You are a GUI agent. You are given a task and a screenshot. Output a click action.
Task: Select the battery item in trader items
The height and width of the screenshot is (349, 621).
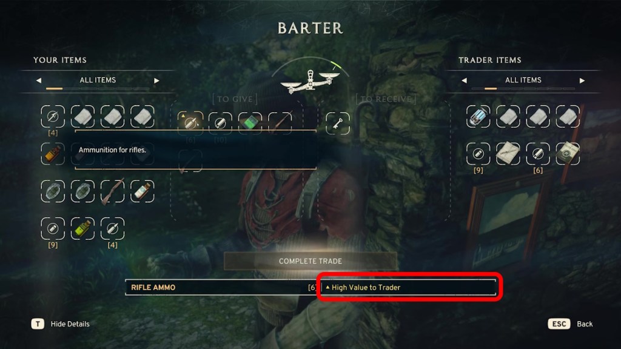tap(478, 116)
